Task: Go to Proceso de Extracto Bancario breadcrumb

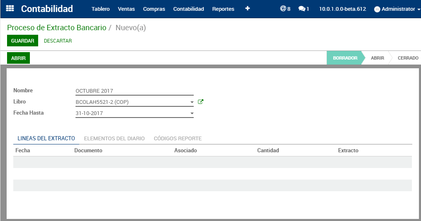Action: tap(56, 28)
